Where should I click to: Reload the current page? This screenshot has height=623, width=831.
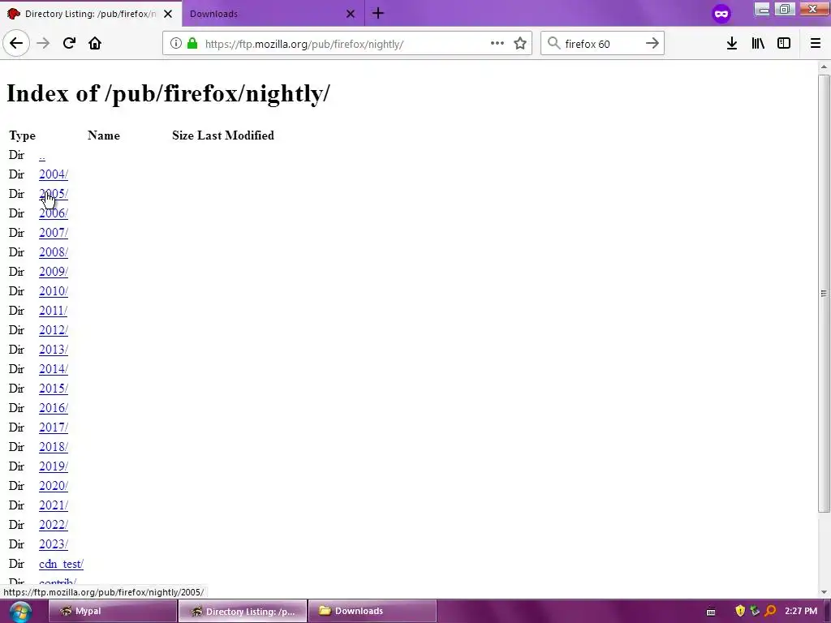[69, 43]
